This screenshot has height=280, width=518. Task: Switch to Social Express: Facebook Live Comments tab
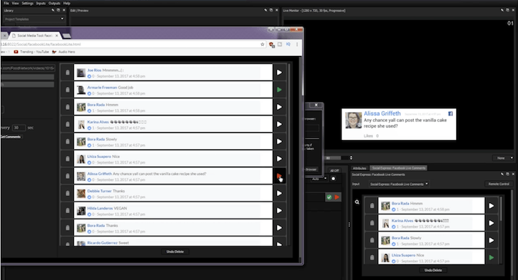point(399,168)
